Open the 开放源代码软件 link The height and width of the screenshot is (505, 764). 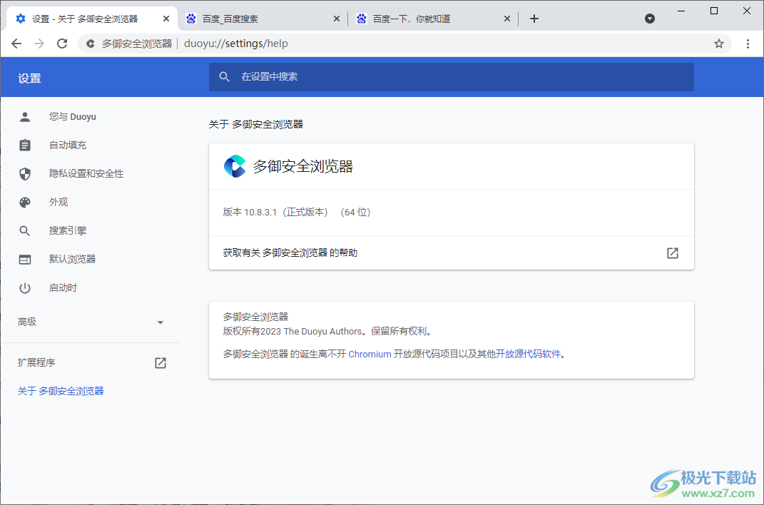(528, 354)
